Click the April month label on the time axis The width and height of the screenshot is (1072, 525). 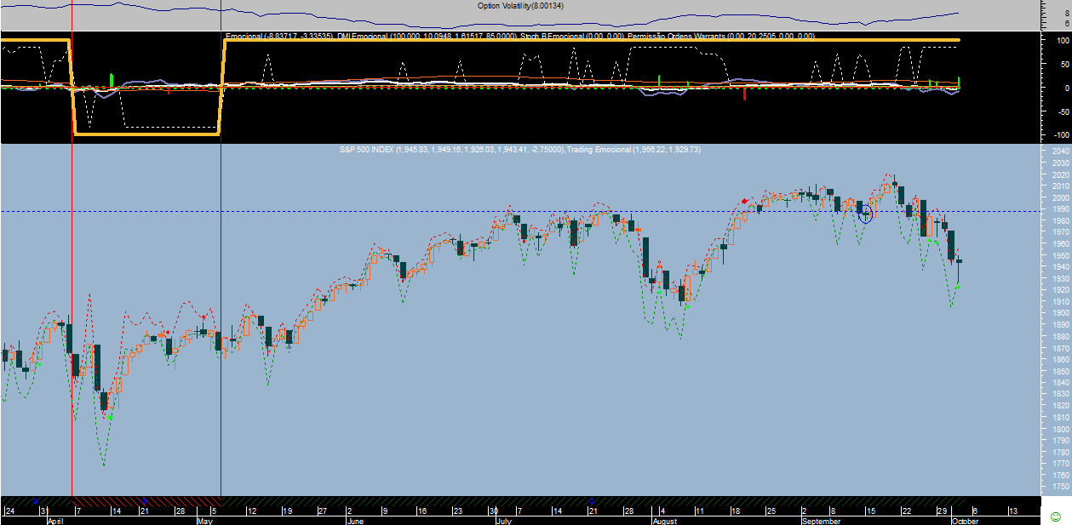(55, 520)
